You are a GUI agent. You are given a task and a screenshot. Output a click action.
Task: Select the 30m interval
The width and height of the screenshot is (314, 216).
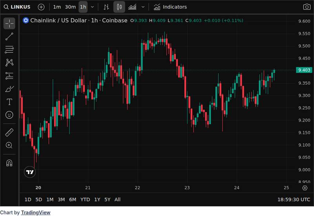tap(70, 7)
